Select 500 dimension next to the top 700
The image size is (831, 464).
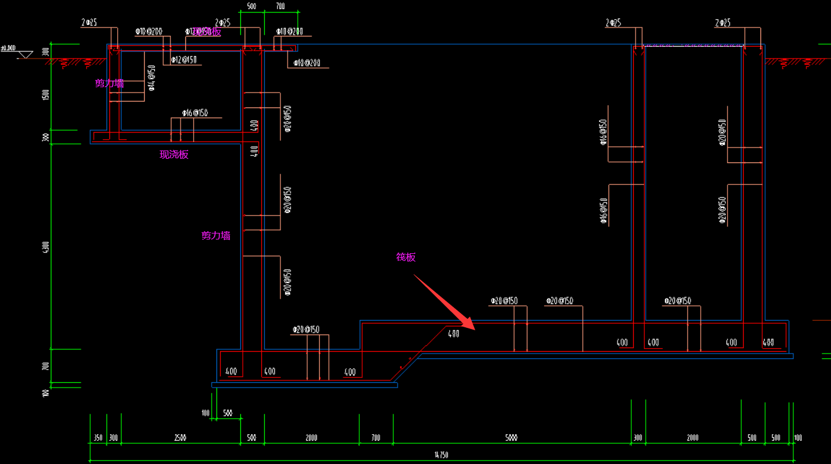pos(251,7)
